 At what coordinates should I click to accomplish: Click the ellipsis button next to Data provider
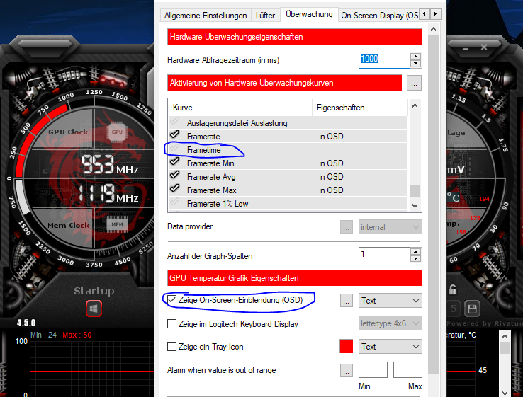coord(347,227)
